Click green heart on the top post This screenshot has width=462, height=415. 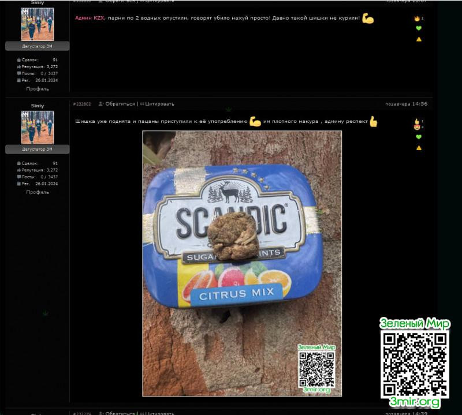(419, 28)
